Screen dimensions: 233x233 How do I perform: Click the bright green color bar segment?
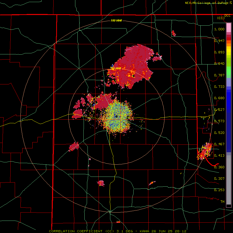229,71
